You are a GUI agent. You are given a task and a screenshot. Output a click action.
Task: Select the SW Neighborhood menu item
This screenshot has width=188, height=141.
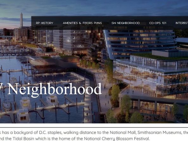tap(126, 23)
